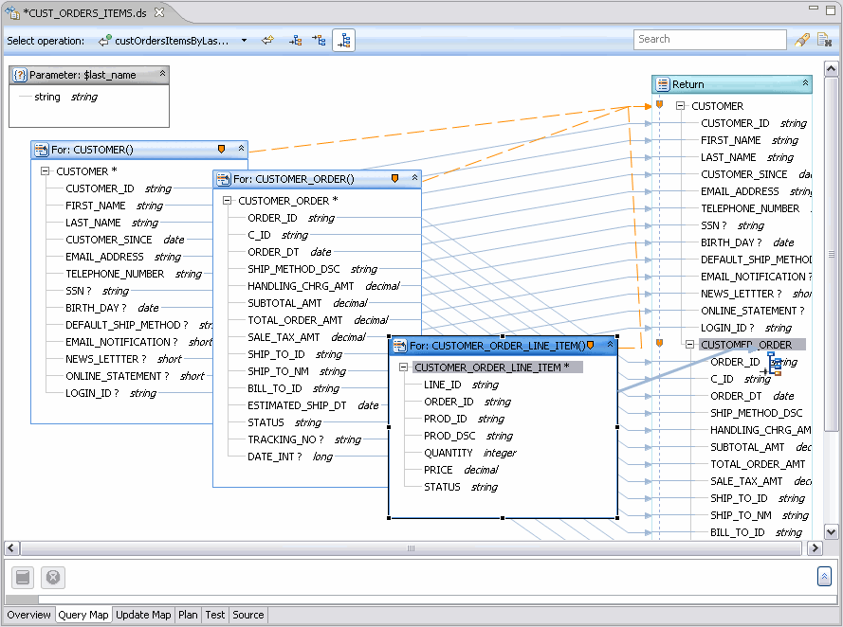Collapse the CUSTOMER * tree node
843x627 pixels.
(46, 171)
